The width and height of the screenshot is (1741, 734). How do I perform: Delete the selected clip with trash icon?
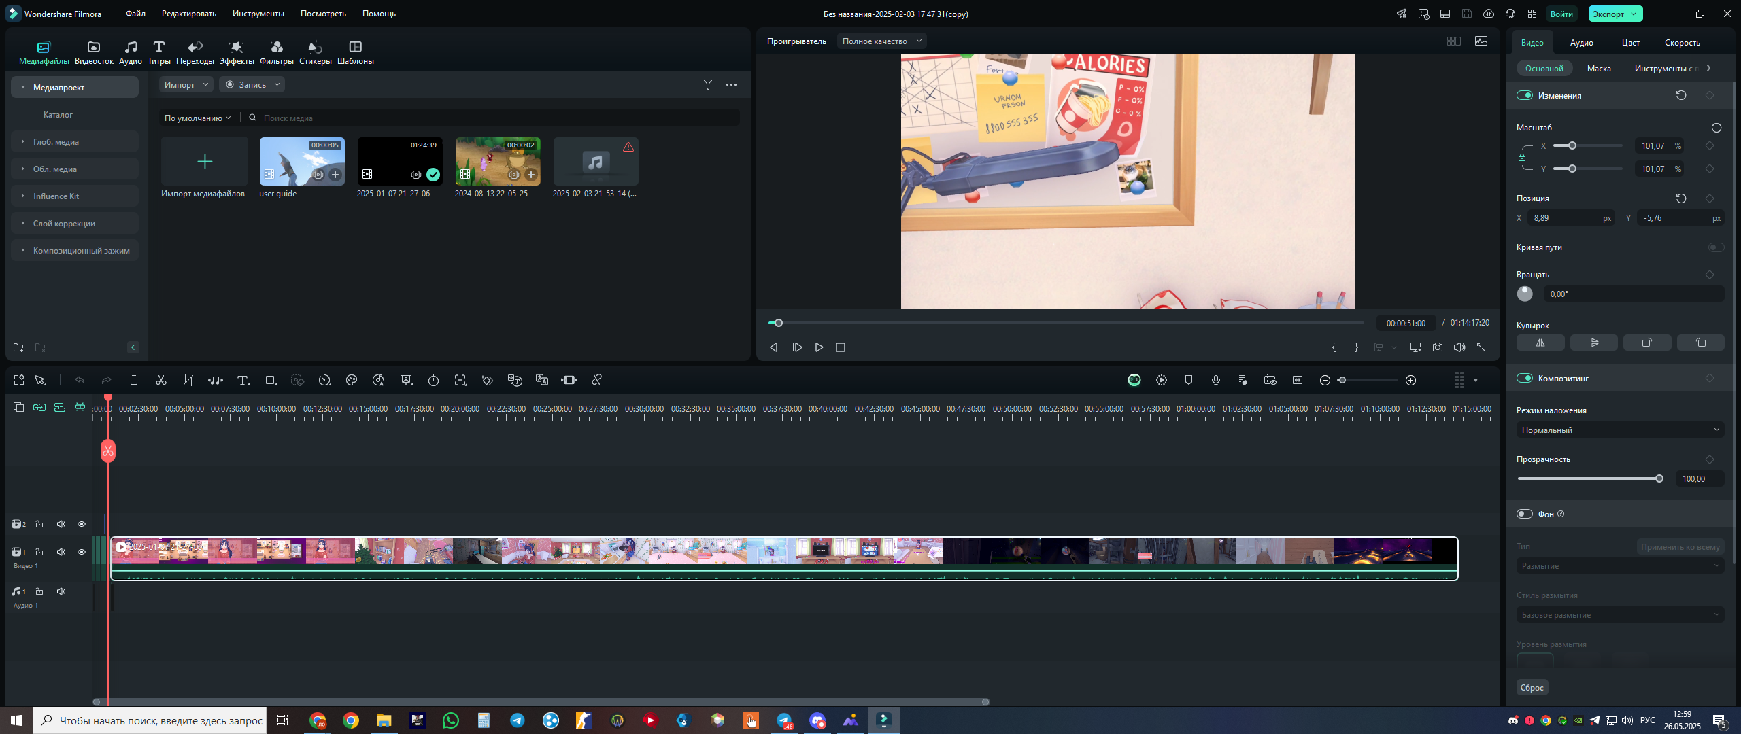[134, 380]
